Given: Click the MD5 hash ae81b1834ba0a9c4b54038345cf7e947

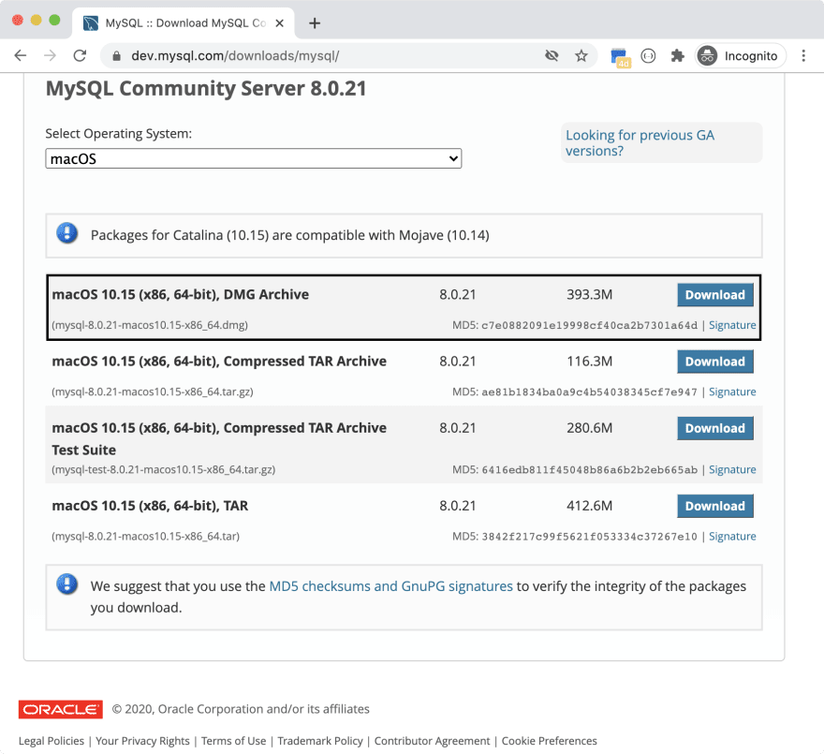Looking at the screenshot, I should tap(589, 392).
